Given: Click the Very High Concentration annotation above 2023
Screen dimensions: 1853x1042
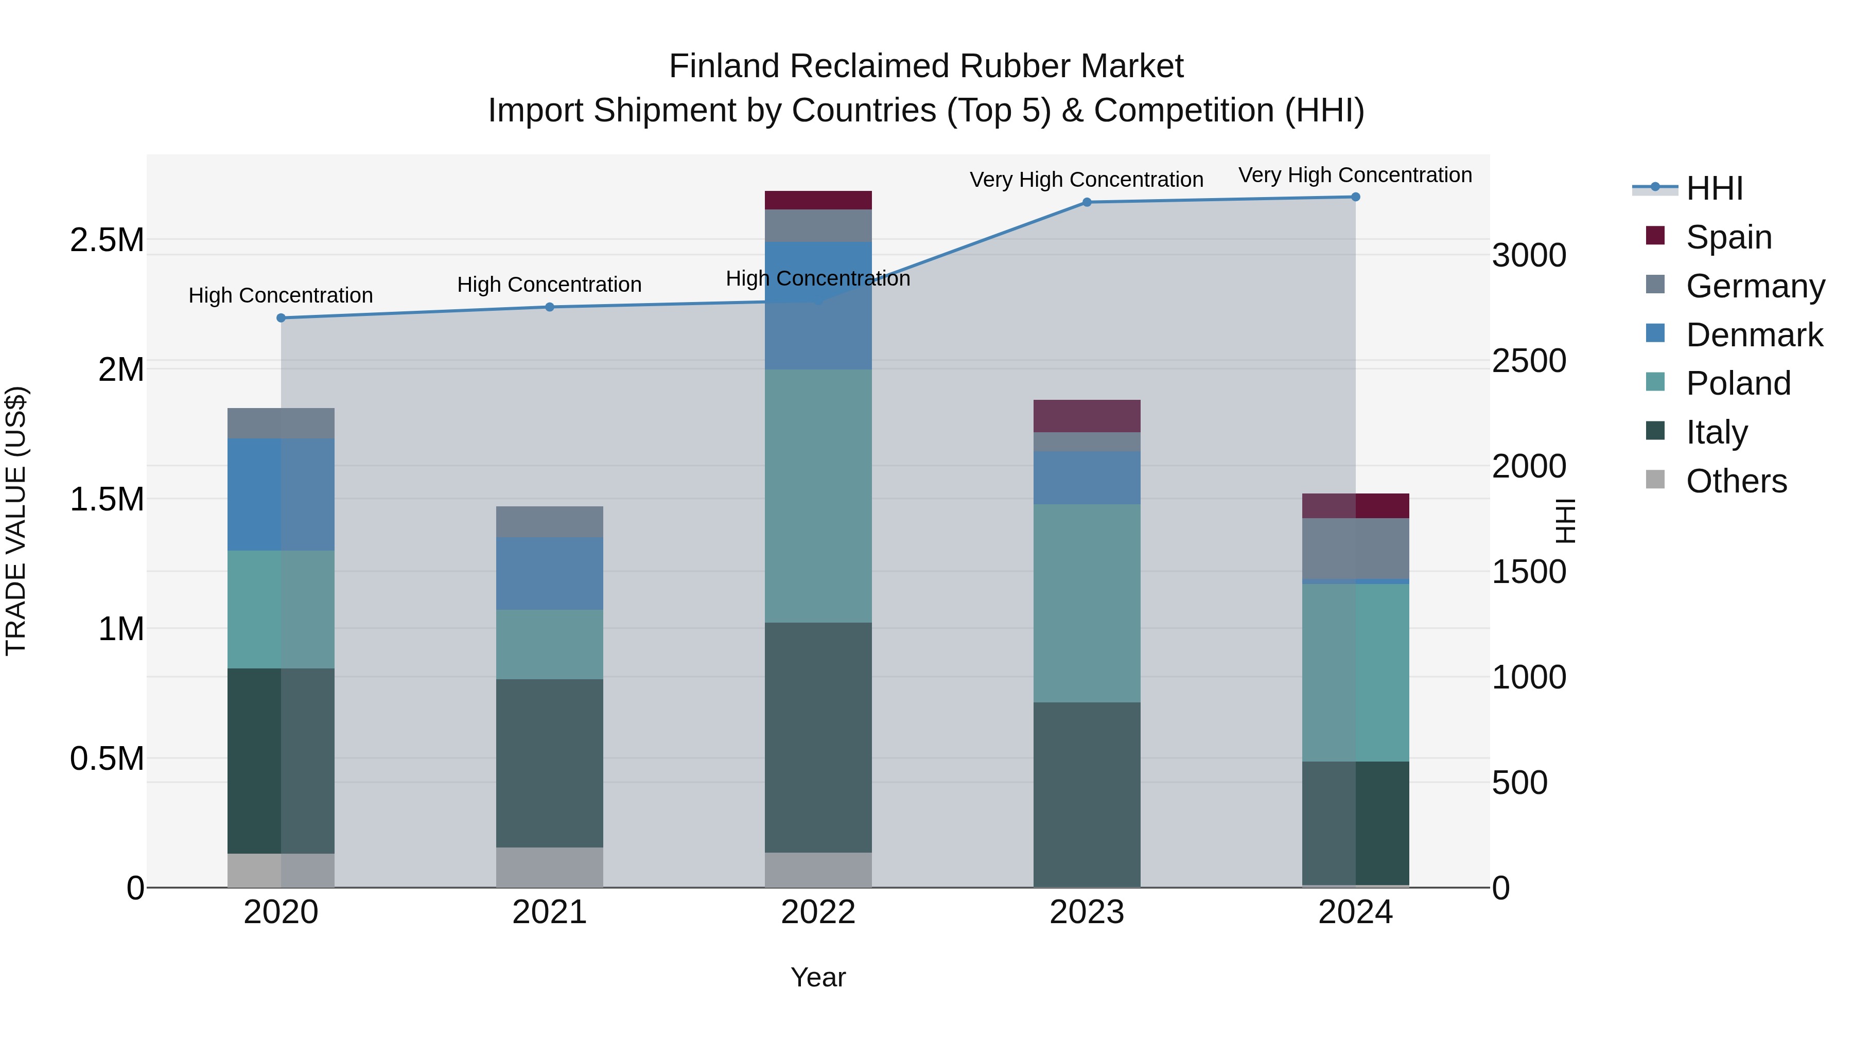Looking at the screenshot, I should pyautogui.click(x=1087, y=180).
